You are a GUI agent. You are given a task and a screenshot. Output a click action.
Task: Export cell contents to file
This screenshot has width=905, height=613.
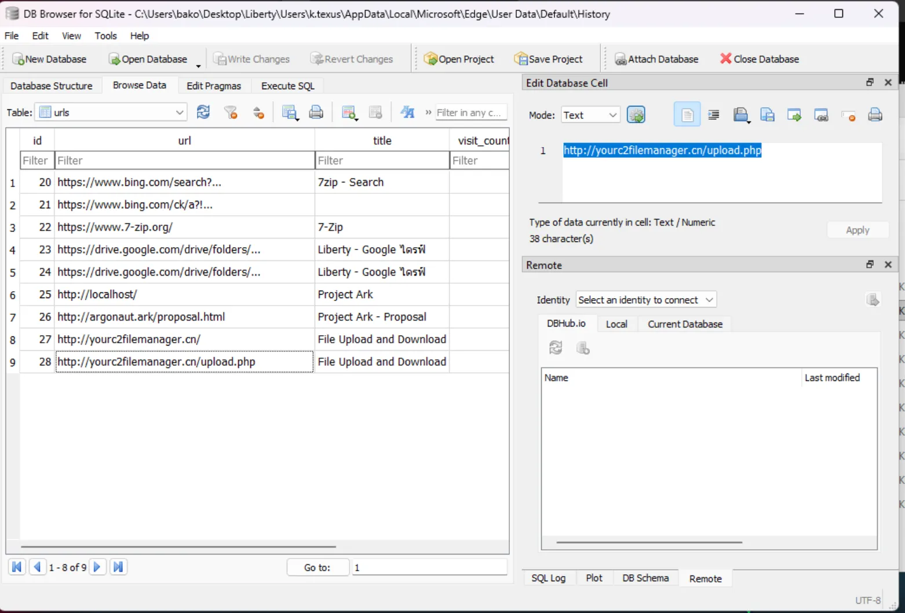(x=768, y=115)
